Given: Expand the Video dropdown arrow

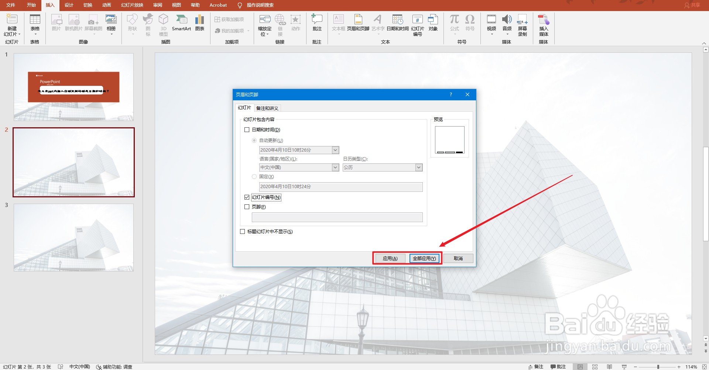Looking at the screenshot, I should [x=491, y=34].
